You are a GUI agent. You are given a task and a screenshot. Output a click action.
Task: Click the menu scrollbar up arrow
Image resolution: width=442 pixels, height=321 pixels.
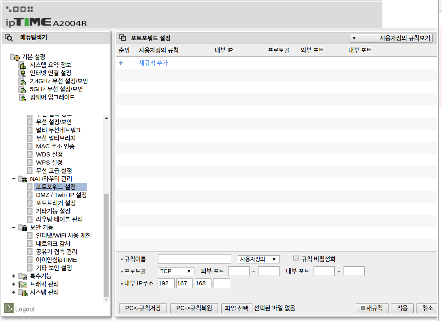point(106,118)
